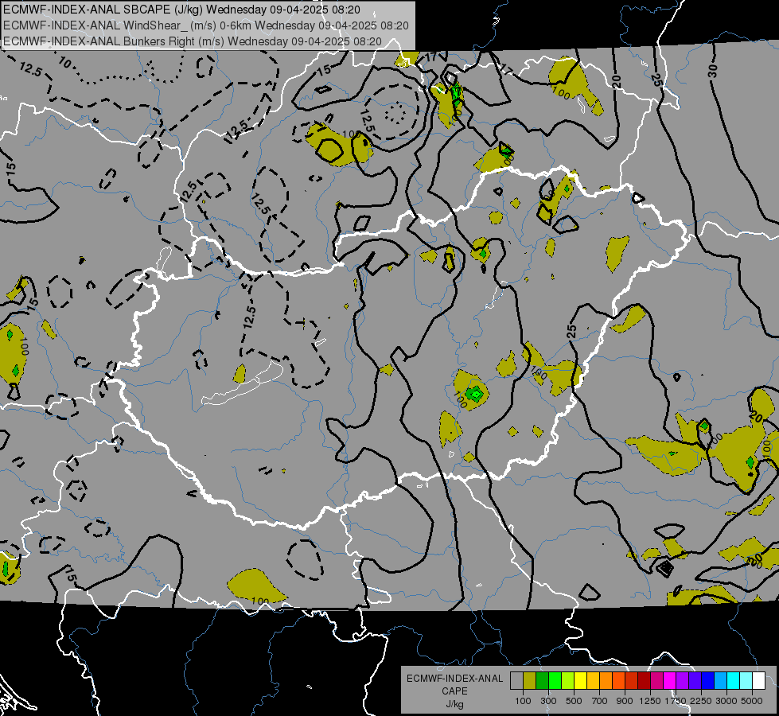The height and width of the screenshot is (716, 779).
Task: Pick the purple swatch right of 1750
Action: 682,680
